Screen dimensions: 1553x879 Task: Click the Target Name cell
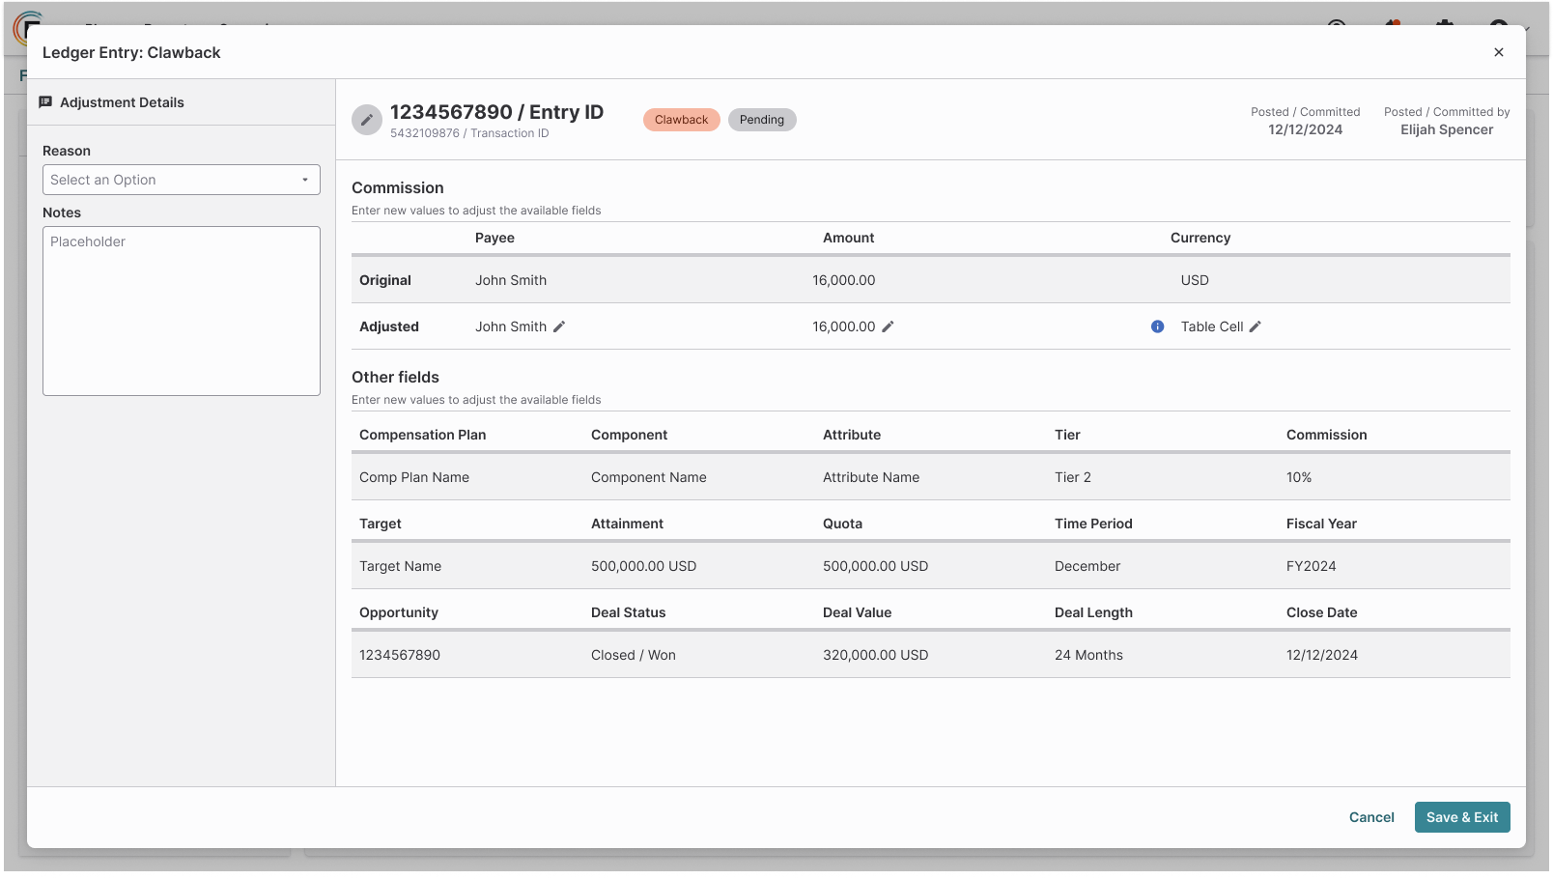[400, 566]
